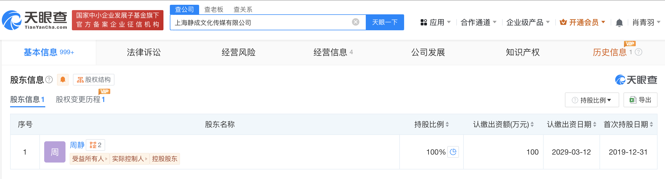665x179 pixels.
Task: Expand the 应用 dropdown menu
Action: coord(435,22)
